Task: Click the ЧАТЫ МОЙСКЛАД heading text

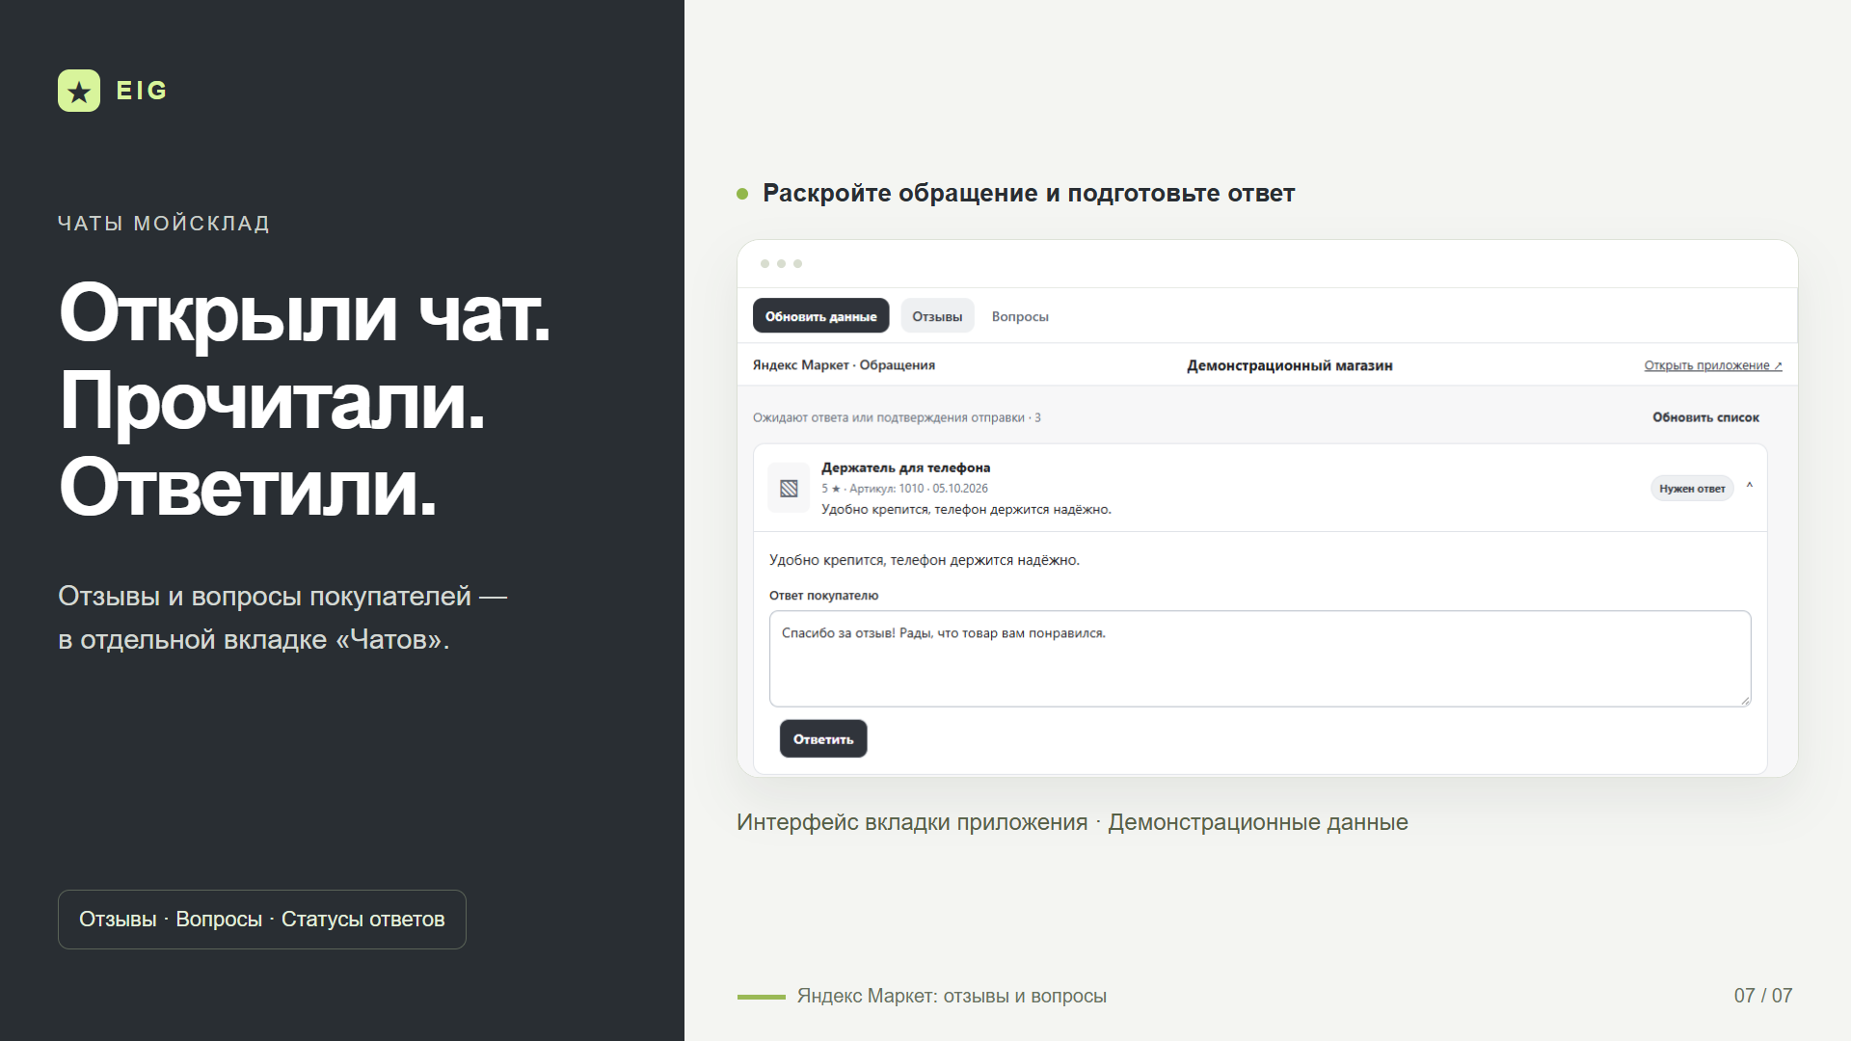Action: point(164,224)
